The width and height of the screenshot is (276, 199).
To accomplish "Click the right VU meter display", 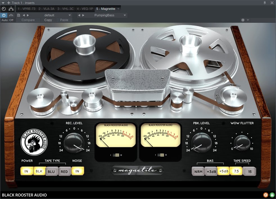I will tap(160, 135).
